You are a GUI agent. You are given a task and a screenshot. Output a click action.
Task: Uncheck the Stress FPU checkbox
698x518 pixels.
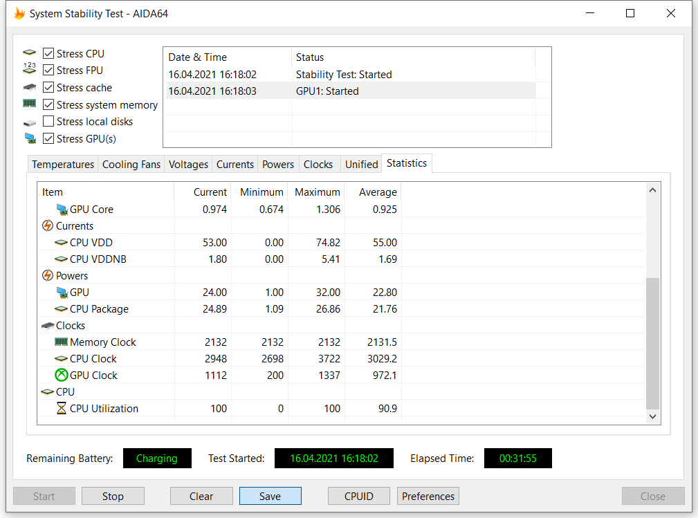coord(48,71)
